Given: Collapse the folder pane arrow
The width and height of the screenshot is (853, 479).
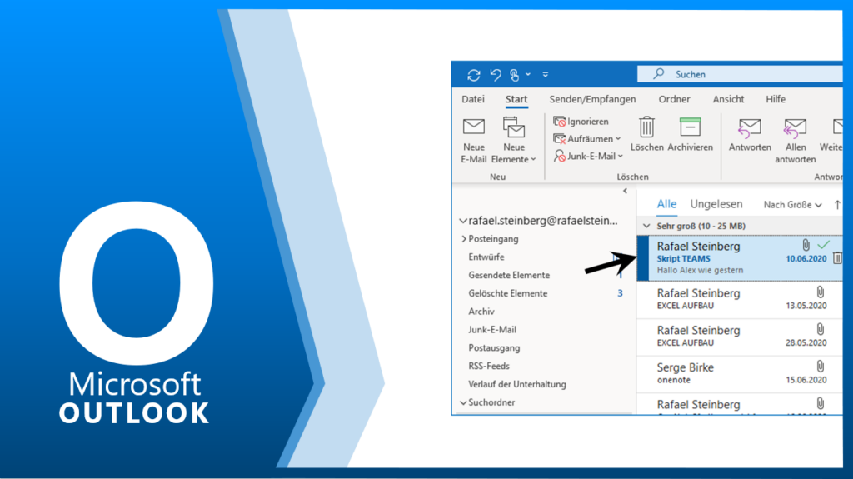Looking at the screenshot, I should pyautogui.click(x=625, y=191).
